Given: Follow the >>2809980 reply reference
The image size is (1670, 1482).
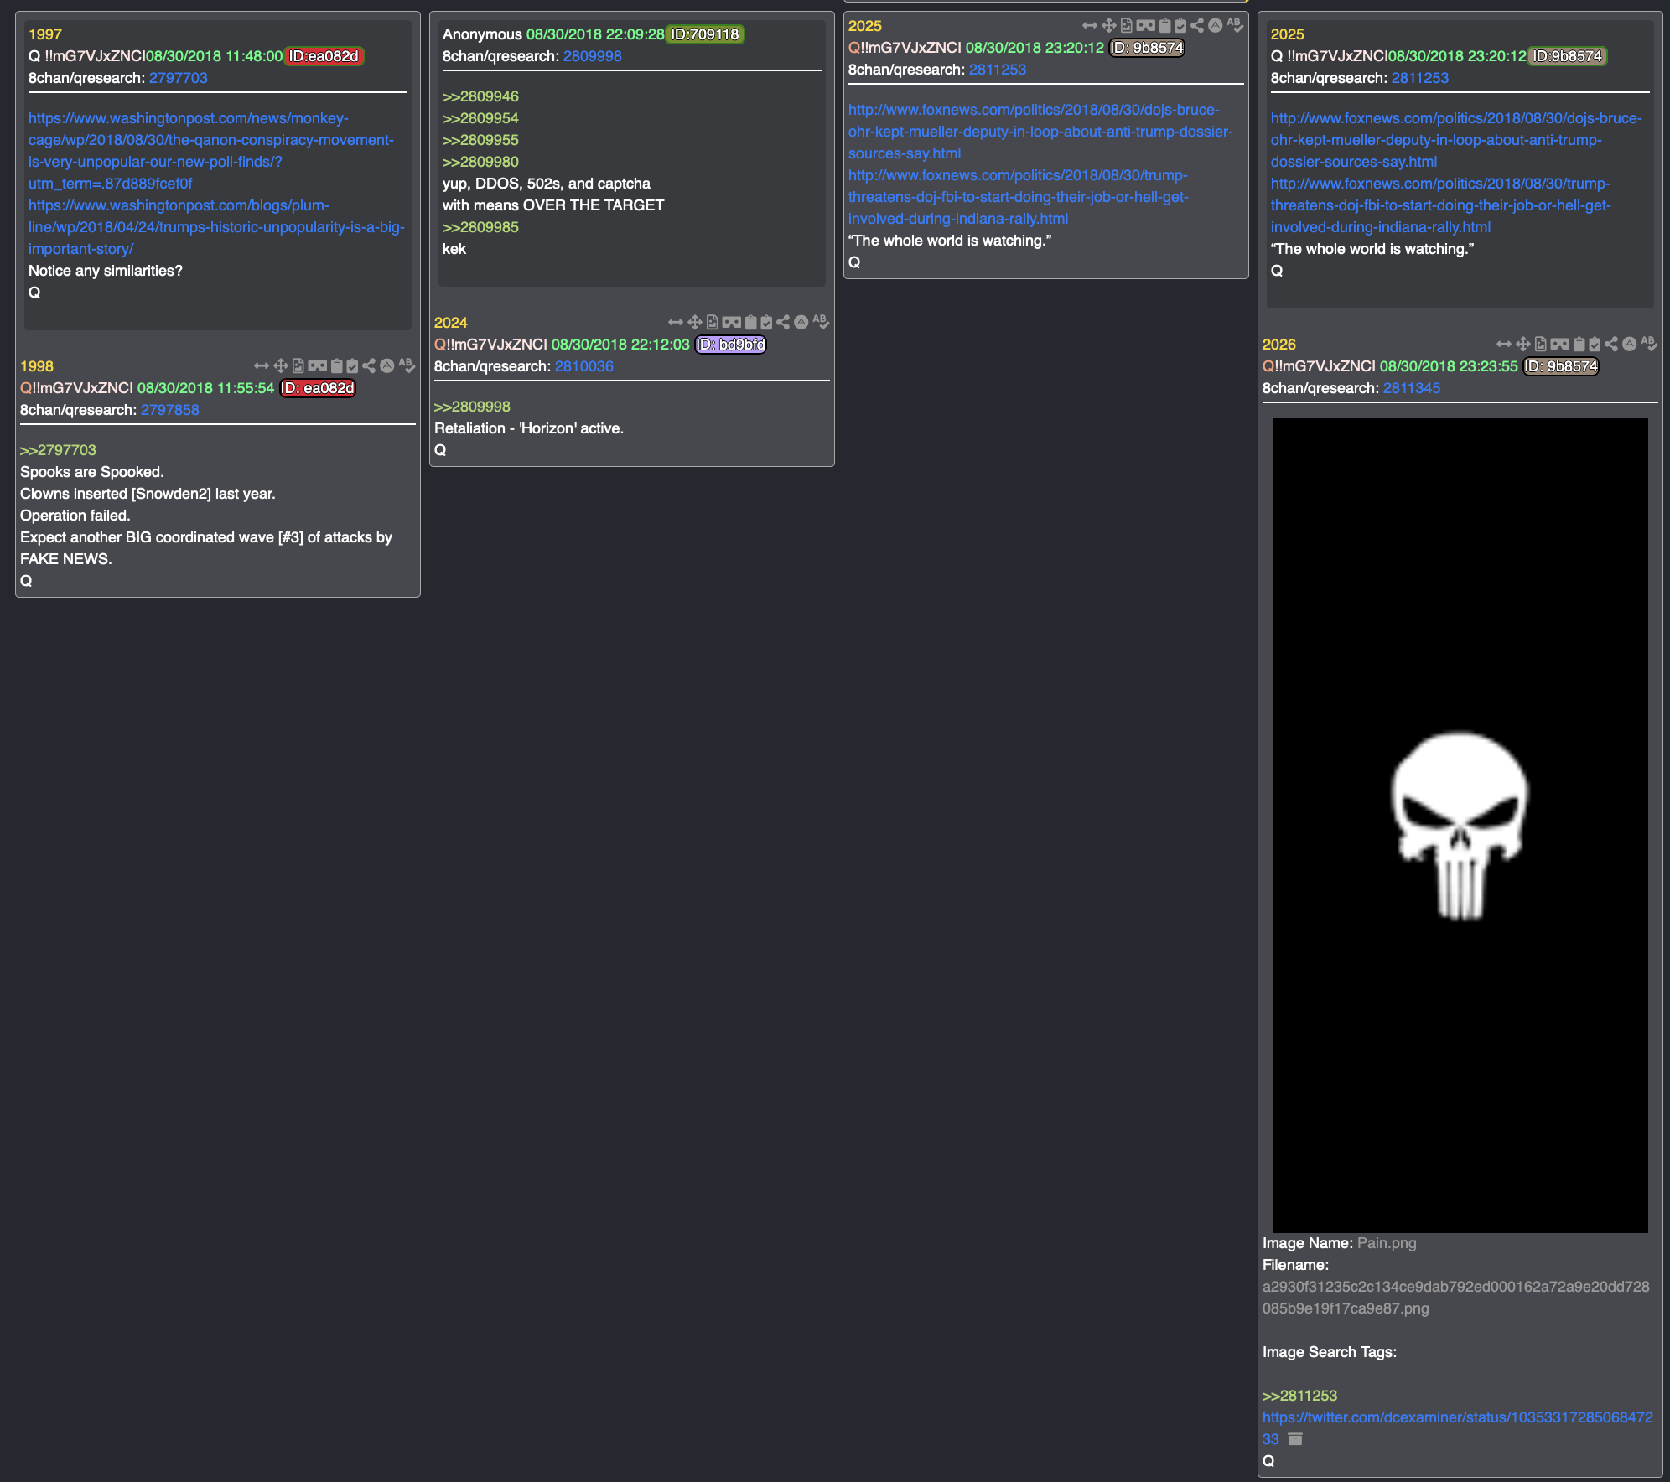Looking at the screenshot, I should [x=480, y=162].
